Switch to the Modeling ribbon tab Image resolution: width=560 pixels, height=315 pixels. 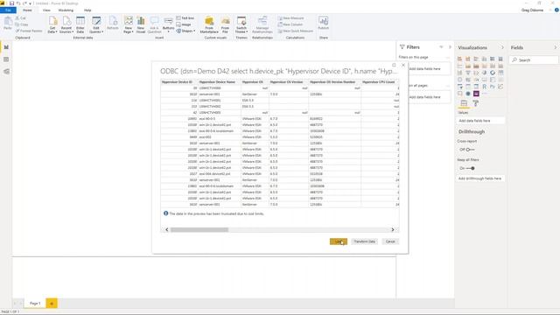click(66, 10)
